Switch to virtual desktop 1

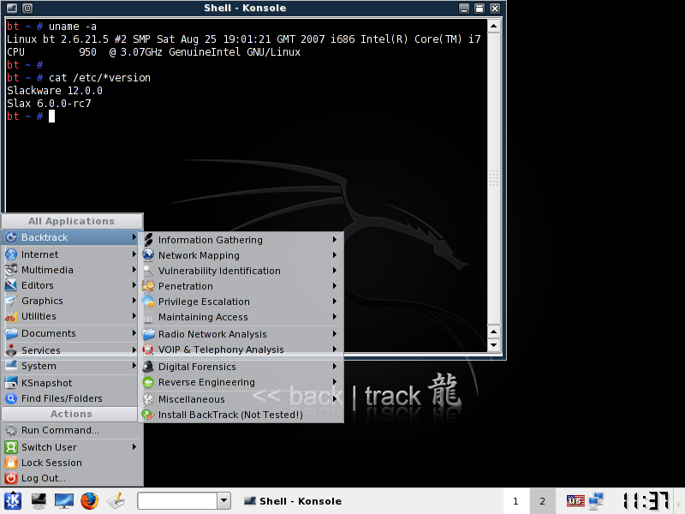pyautogui.click(x=515, y=501)
